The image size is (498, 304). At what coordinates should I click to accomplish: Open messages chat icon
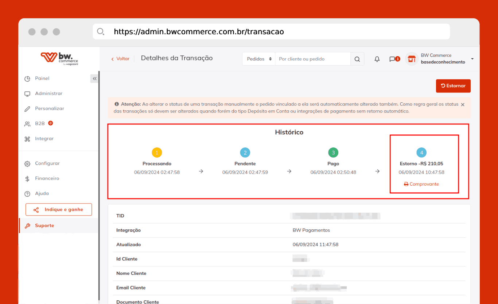(392, 59)
